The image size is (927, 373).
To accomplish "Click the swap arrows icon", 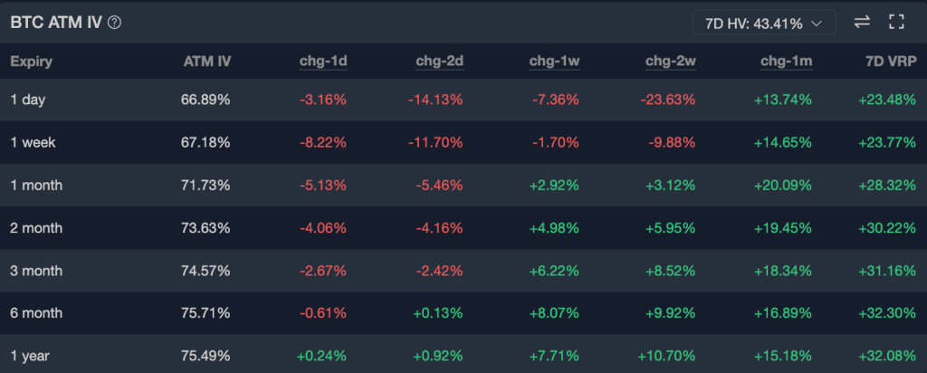I will 861,23.
